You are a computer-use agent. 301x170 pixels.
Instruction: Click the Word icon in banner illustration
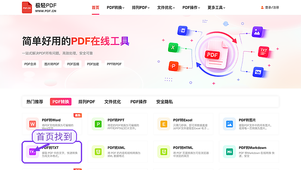[x=183, y=31]
